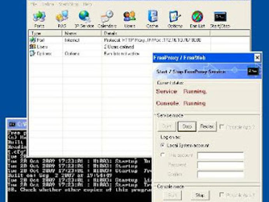Viewport: 269px width, 202px height.
Task: Close the FreeProxy / FreeWeb dialog
Action: [x=257, y=58]
